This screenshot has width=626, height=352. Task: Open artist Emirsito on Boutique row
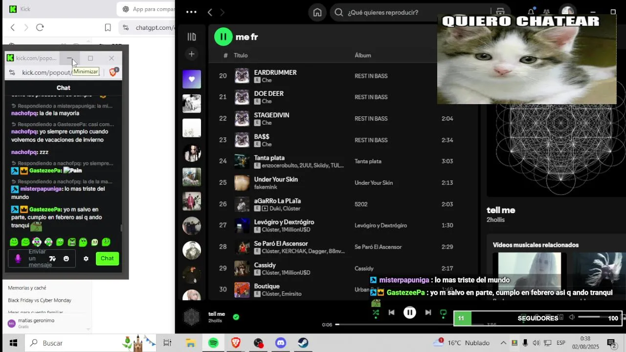292,294
